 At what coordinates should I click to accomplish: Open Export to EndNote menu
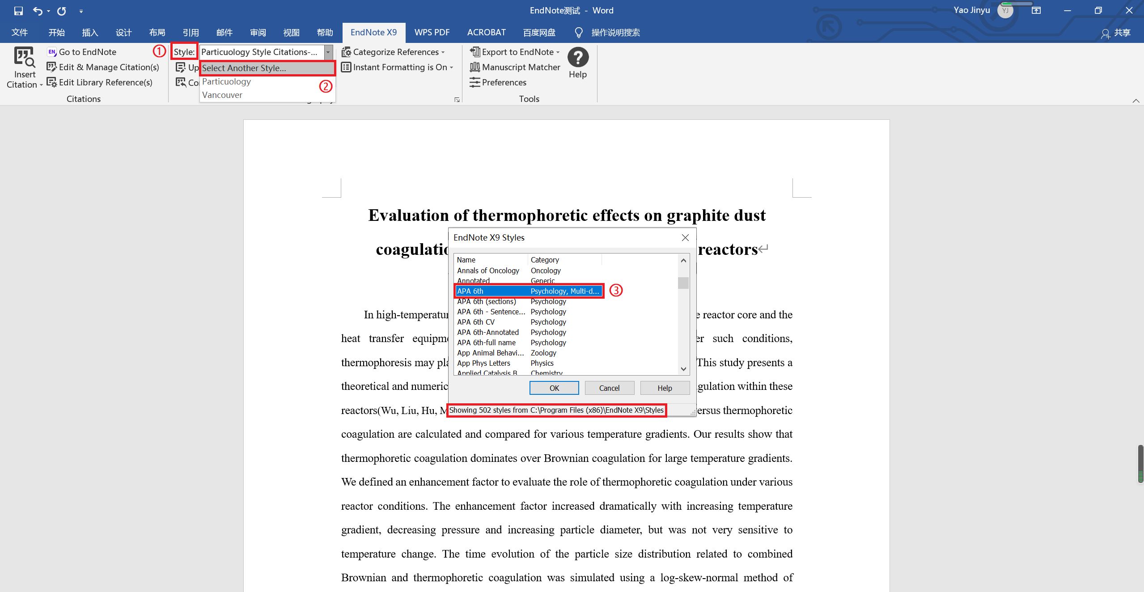(x=514, y=52)
